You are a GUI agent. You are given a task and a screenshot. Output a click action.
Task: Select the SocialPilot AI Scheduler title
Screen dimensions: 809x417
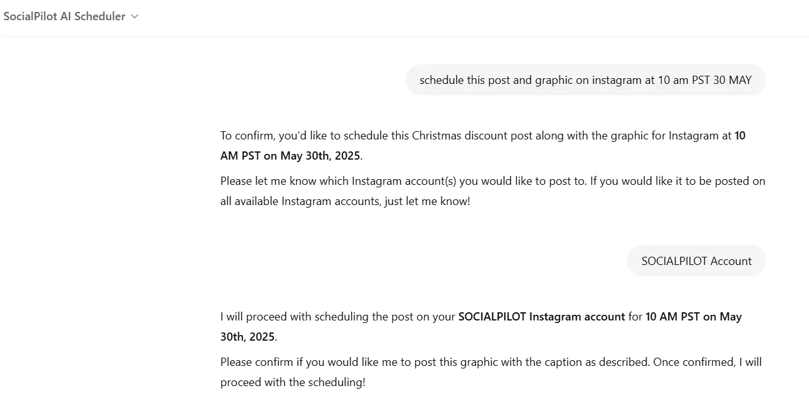coord(64,16)
